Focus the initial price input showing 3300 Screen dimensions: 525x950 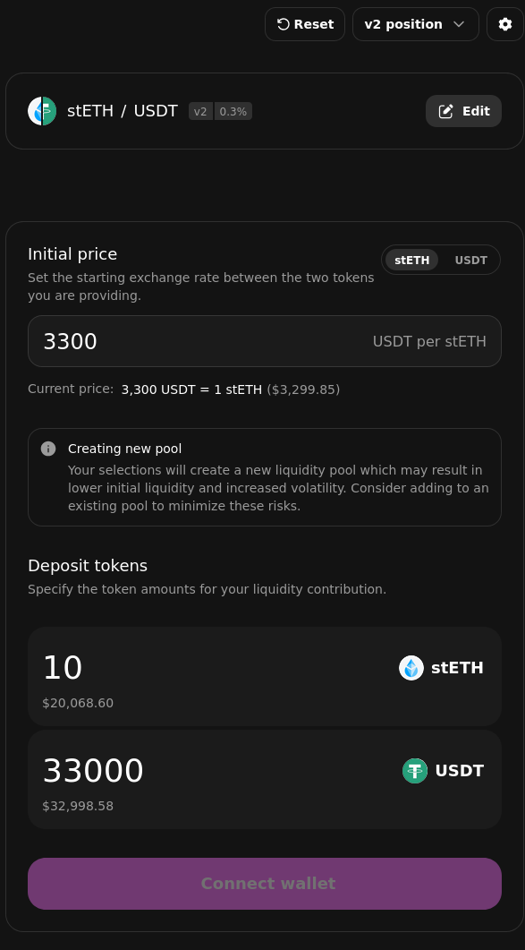265,342
